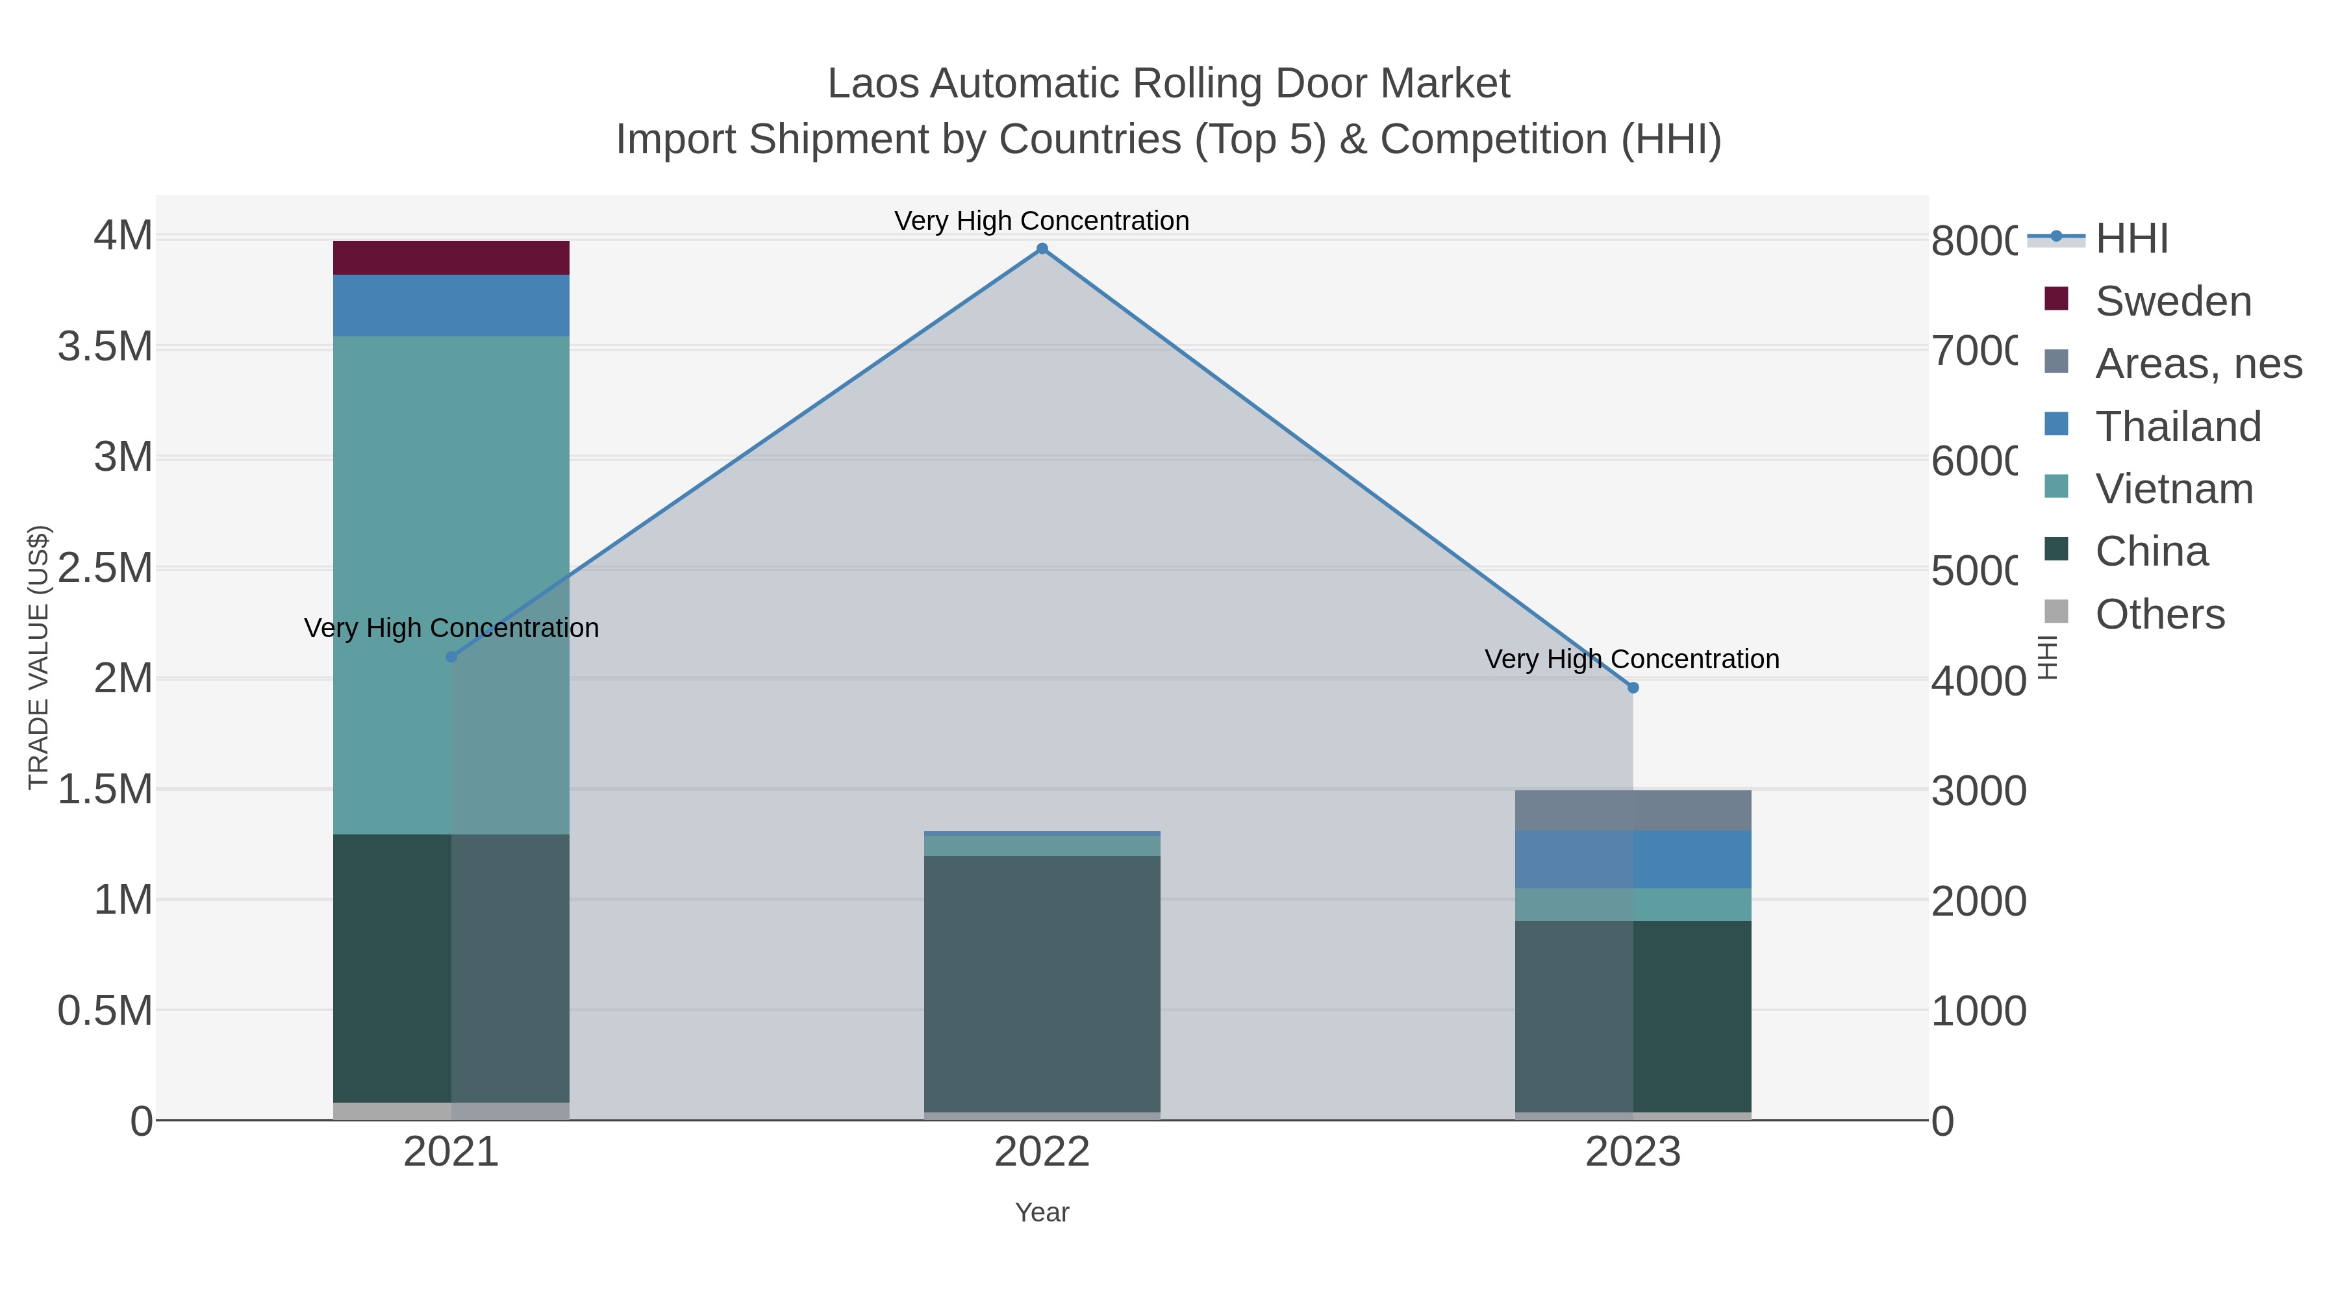Click the 'Laos Automatic Rolling Door Market' title

[x=1169, y=84]
